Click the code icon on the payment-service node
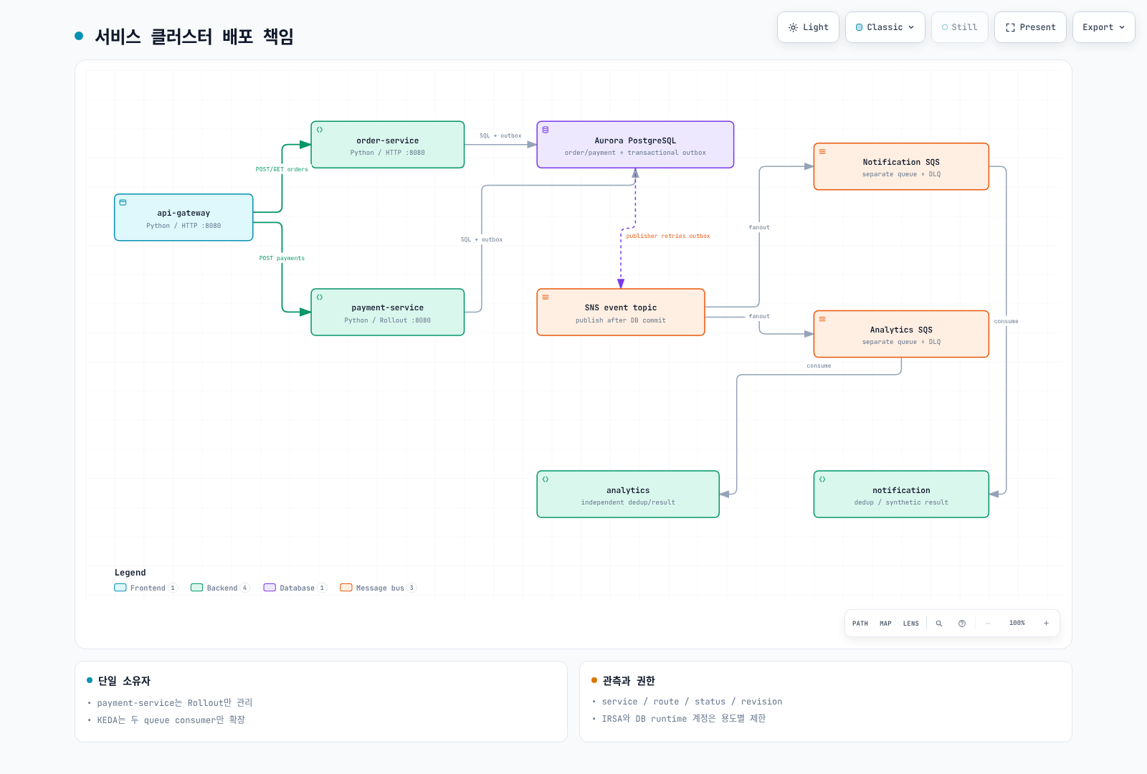 320,297
